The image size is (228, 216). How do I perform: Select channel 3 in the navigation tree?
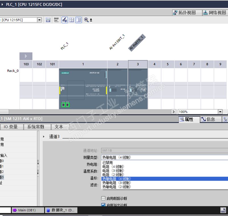tap(2, 177)
